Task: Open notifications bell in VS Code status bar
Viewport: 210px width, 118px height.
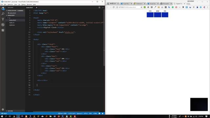Action: point(103,113)
